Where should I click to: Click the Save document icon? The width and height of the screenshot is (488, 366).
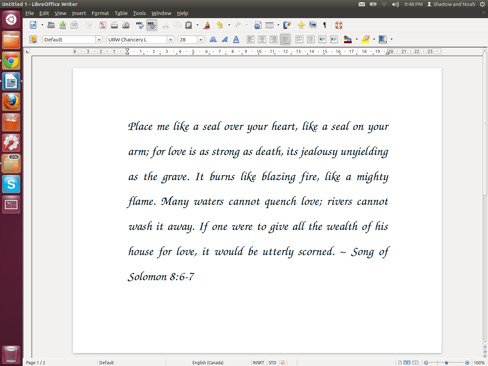click(x=63, y=25)
